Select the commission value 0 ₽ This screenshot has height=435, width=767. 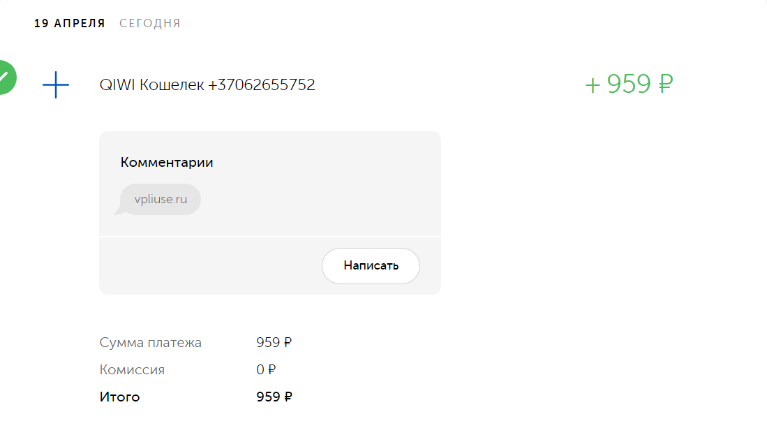pos(266,370)
